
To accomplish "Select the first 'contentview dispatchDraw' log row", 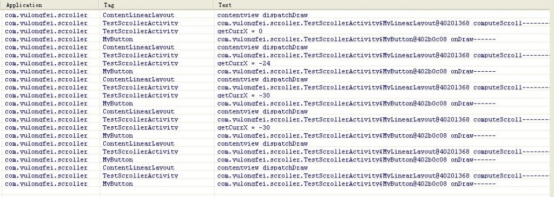I will 277,15.
